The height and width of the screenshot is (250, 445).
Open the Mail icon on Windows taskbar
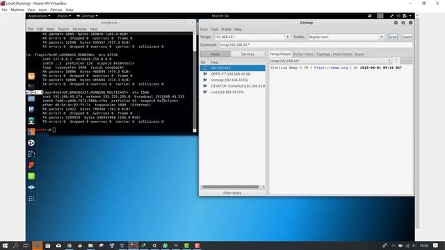point(58,245)
